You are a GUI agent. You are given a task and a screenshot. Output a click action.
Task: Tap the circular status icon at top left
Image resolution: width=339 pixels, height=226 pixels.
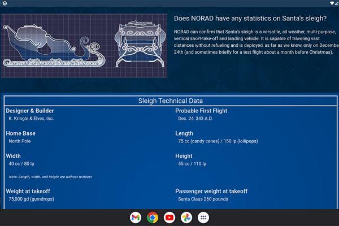coord(5,3)
